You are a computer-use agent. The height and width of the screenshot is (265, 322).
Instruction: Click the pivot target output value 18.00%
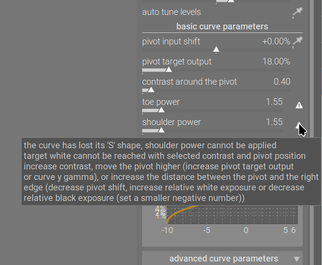(276, 61)
